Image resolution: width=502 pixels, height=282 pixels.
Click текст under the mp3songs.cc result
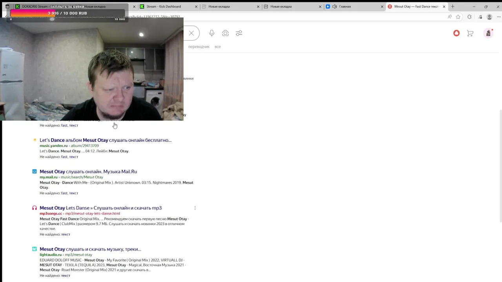click(65, 234)
